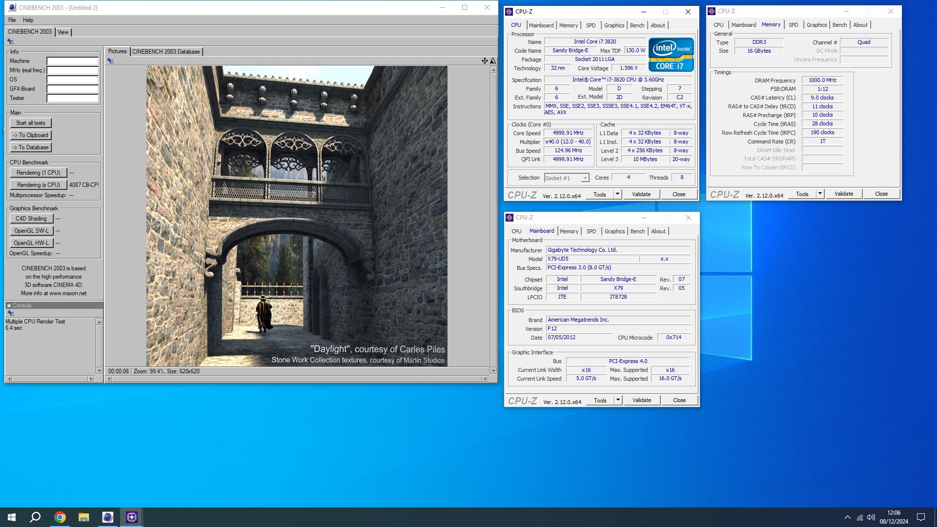Click the Start all tests button

(30, 123)
